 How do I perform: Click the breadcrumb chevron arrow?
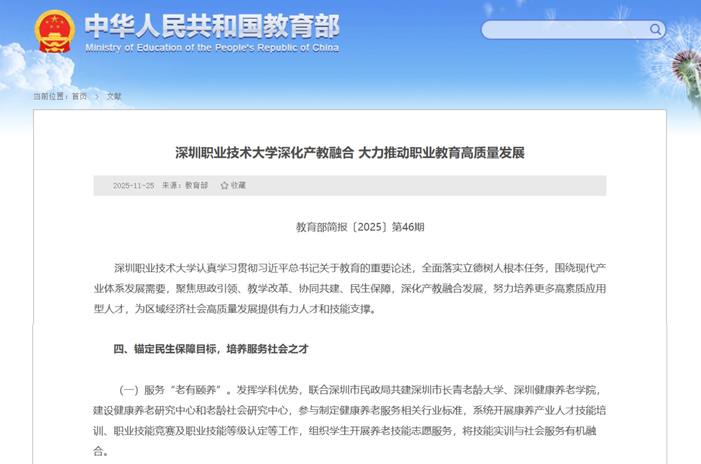point(97,97)
